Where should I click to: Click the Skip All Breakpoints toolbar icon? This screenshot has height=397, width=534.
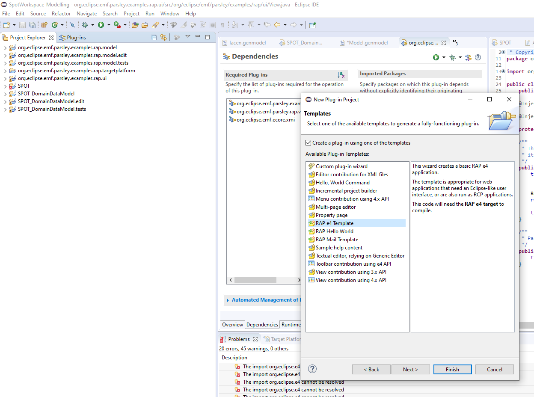tap(72, 25)
